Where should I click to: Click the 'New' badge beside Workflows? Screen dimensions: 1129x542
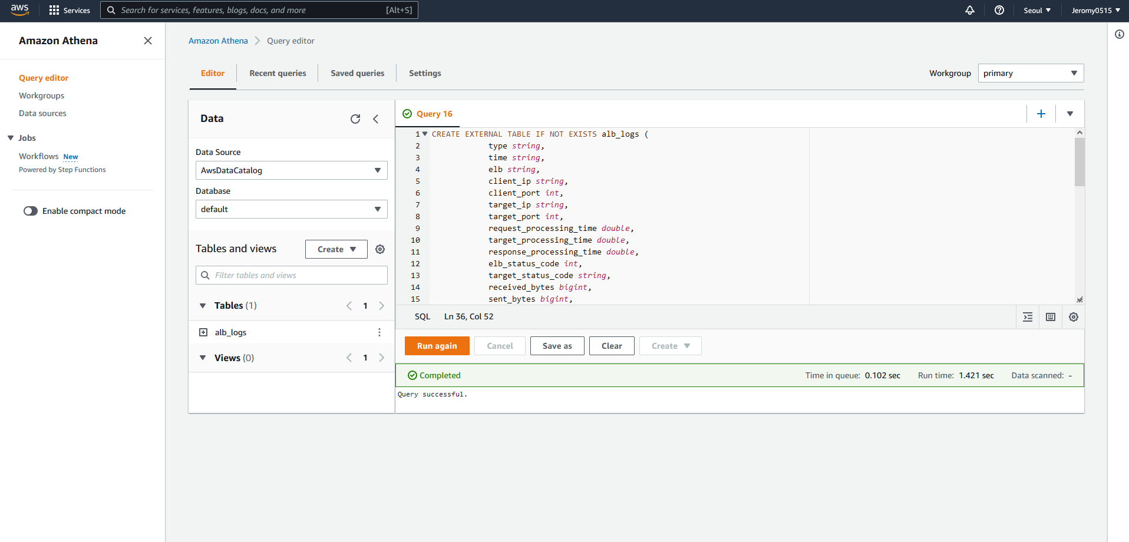[71, 157]
